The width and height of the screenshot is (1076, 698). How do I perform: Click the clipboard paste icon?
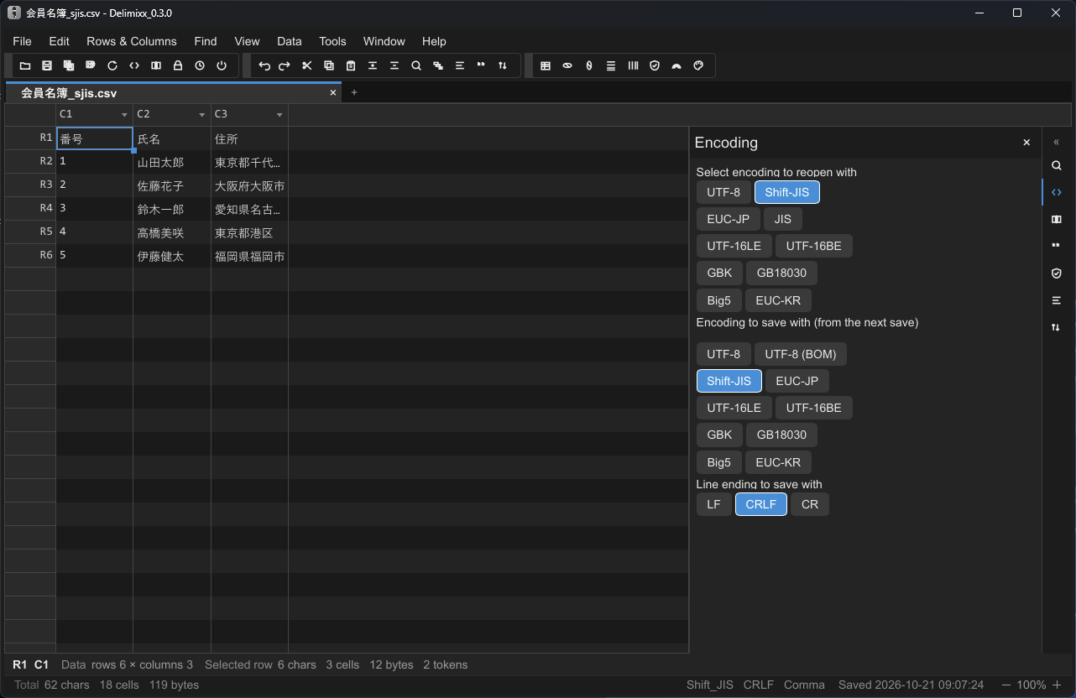pyautogui.click(x=351, y=65)
